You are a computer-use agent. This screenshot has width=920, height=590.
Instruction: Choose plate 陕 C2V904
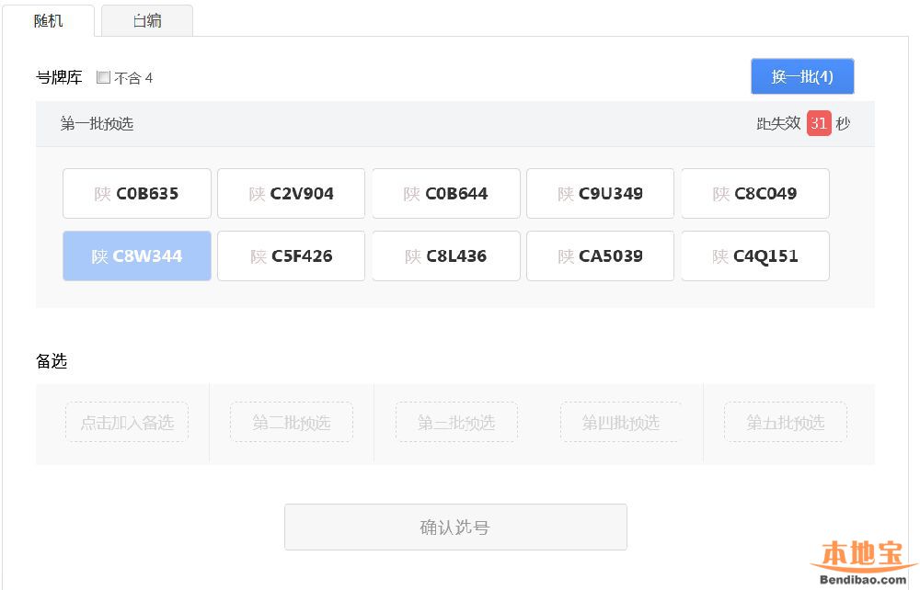[x=291, y=193]
